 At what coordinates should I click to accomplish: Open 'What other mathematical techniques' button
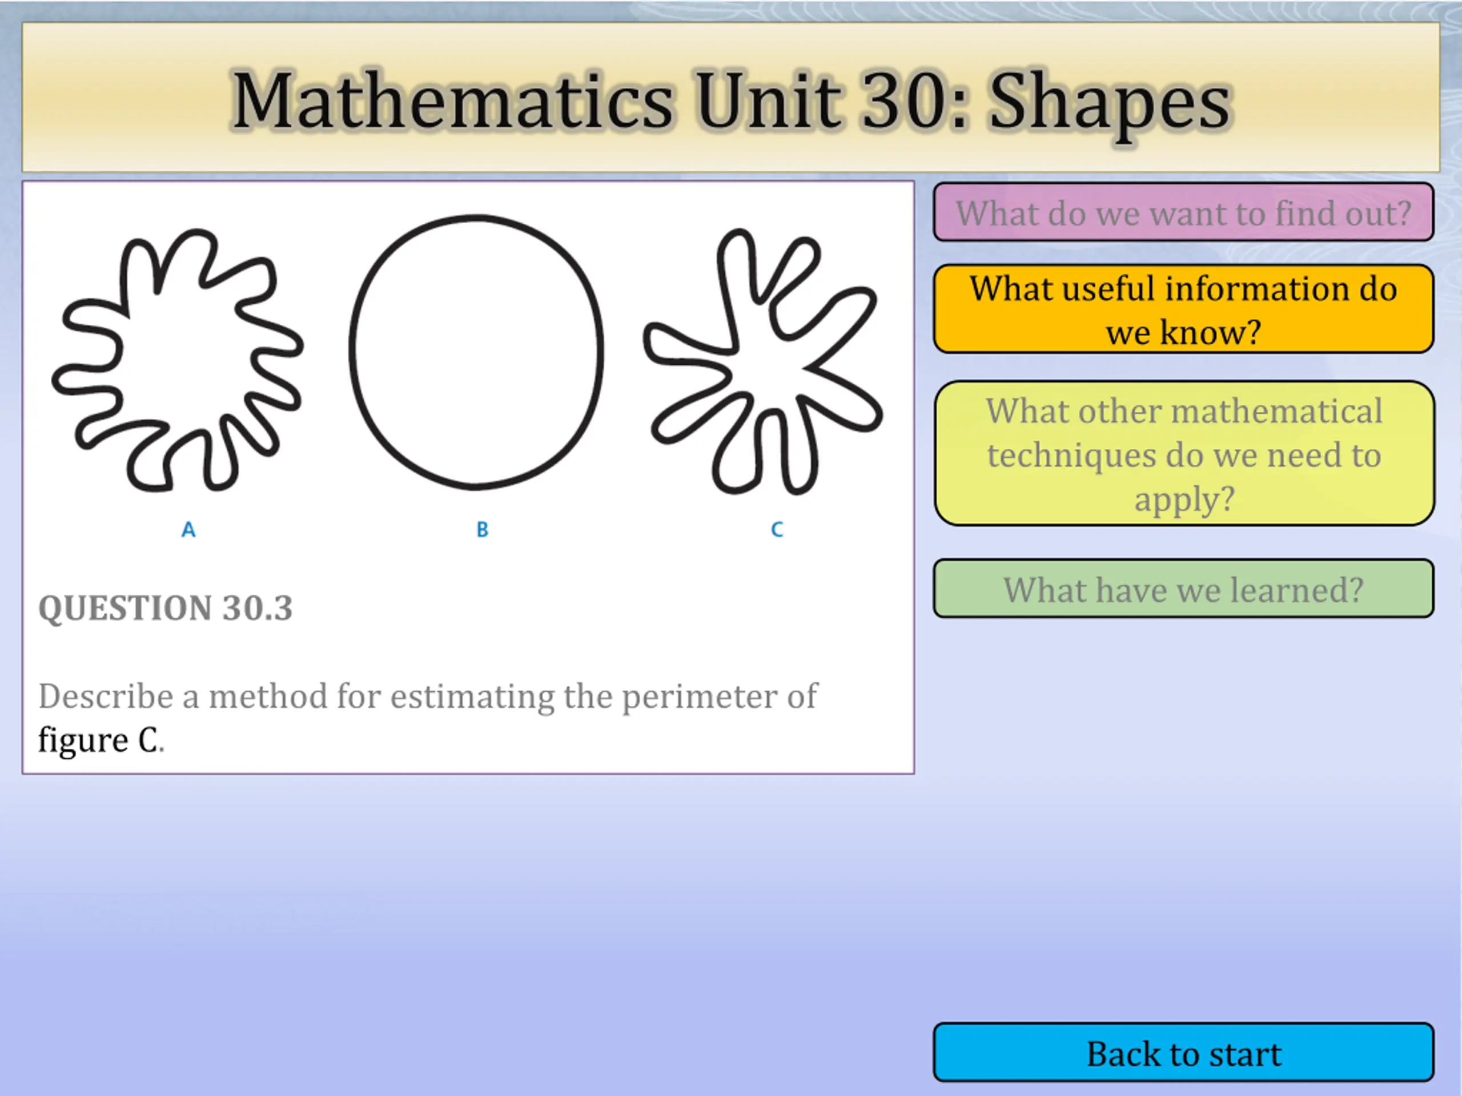(1184, 453)
